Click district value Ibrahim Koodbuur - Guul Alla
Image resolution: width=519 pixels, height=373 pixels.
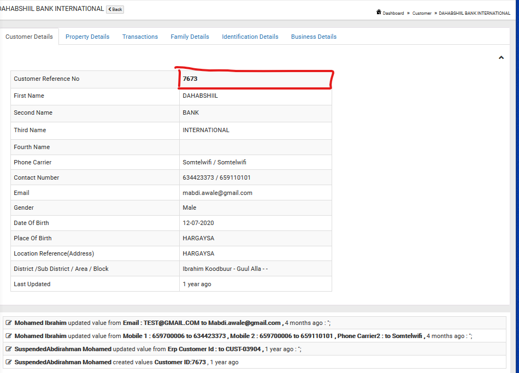pos(222,269)
